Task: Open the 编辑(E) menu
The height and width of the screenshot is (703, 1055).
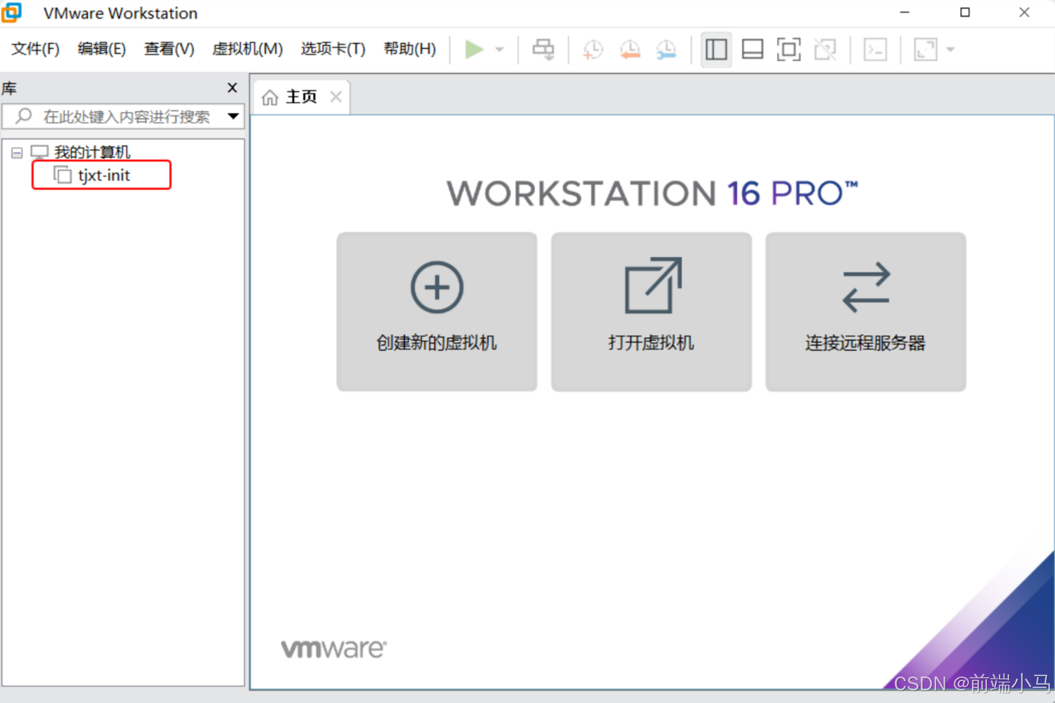Action: (x=102, y=49)
